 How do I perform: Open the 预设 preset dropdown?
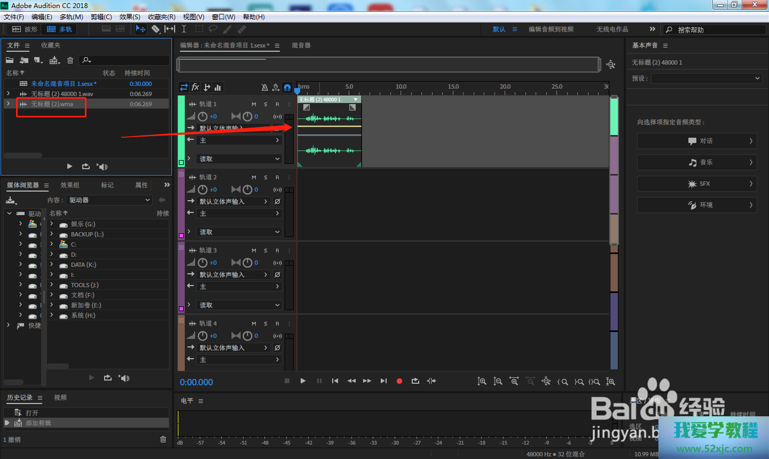(705, 78)
